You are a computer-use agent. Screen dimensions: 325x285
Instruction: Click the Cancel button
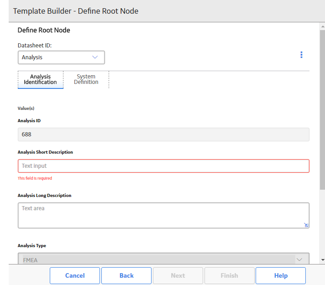(75, 275)
